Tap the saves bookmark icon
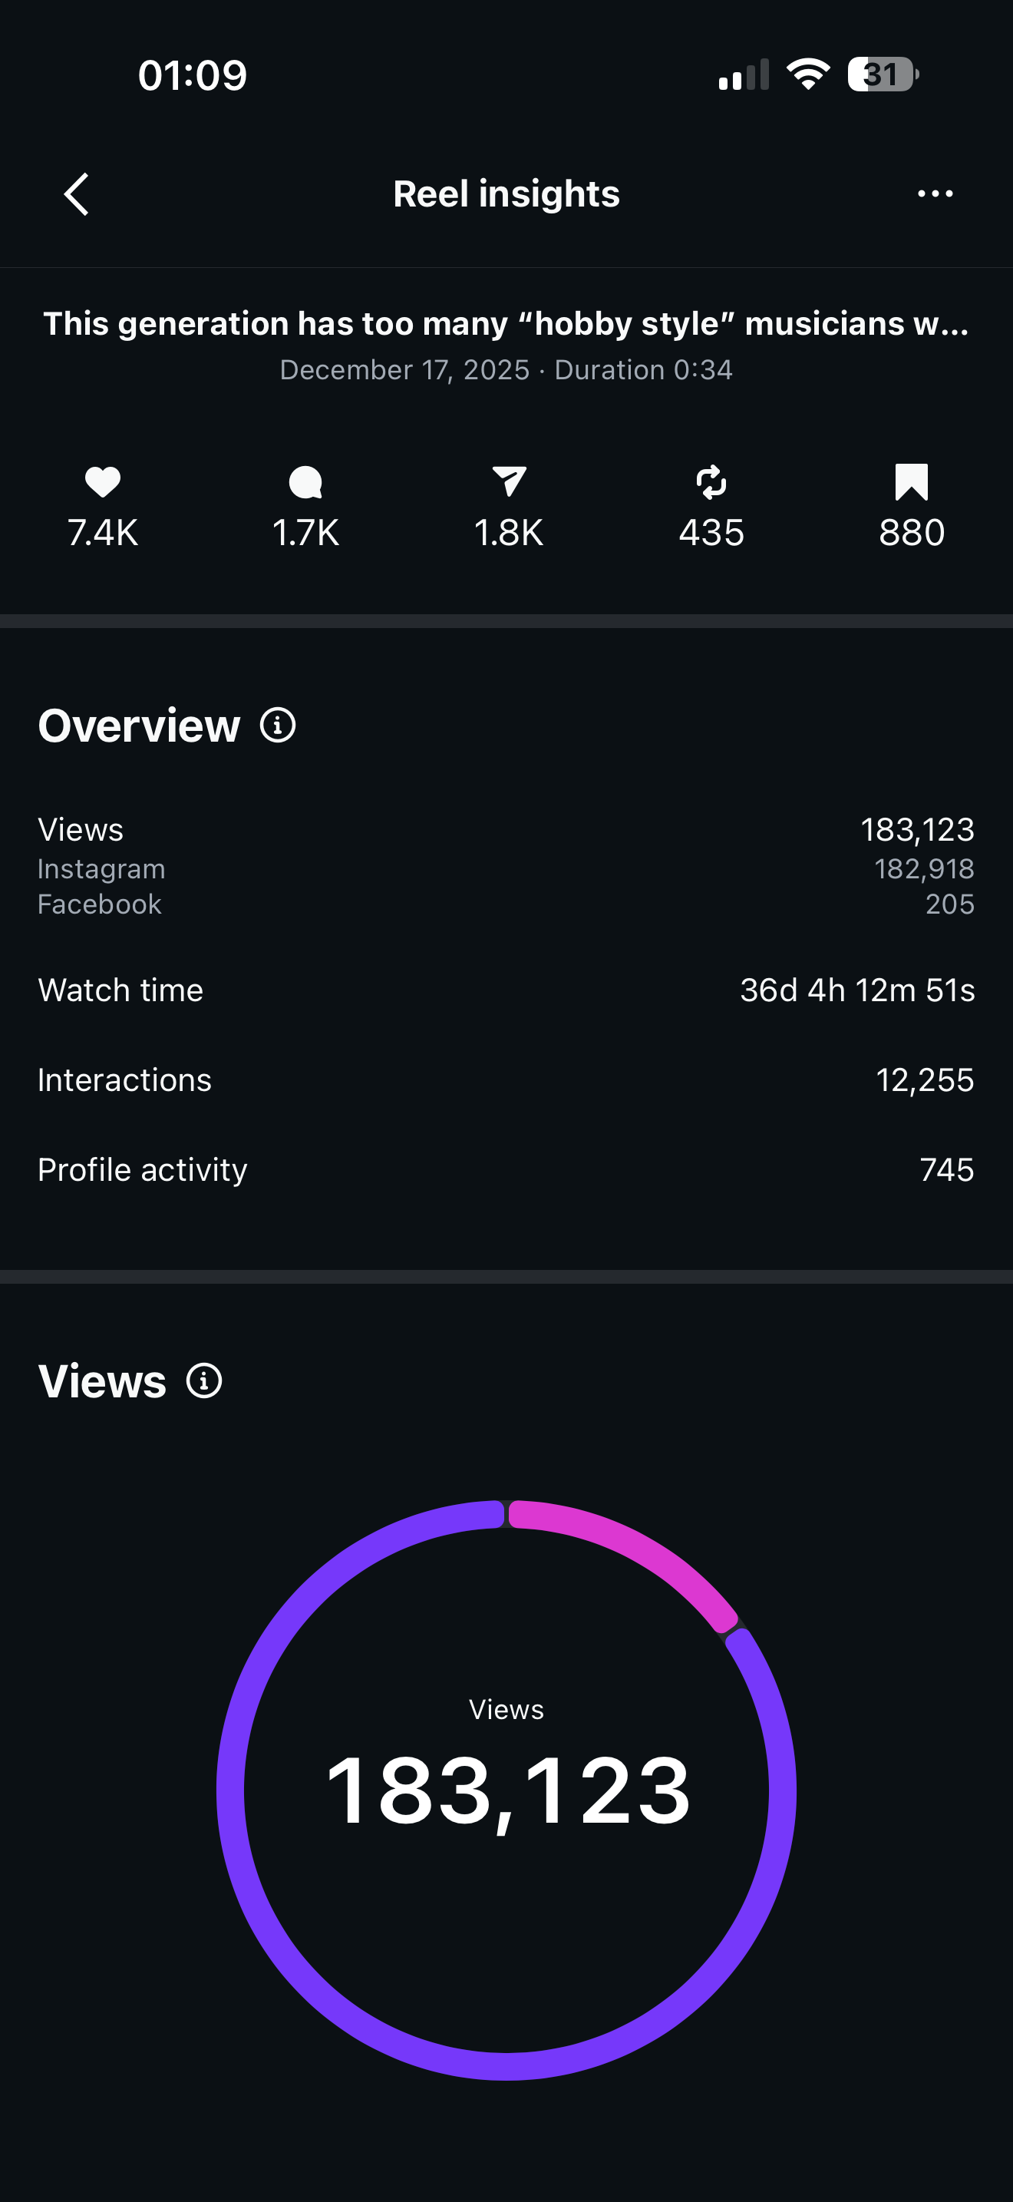The width and height of the screenshot is (1013, 2202). pos(912,482)
